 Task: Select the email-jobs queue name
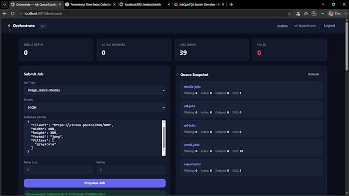pos(191,145)
